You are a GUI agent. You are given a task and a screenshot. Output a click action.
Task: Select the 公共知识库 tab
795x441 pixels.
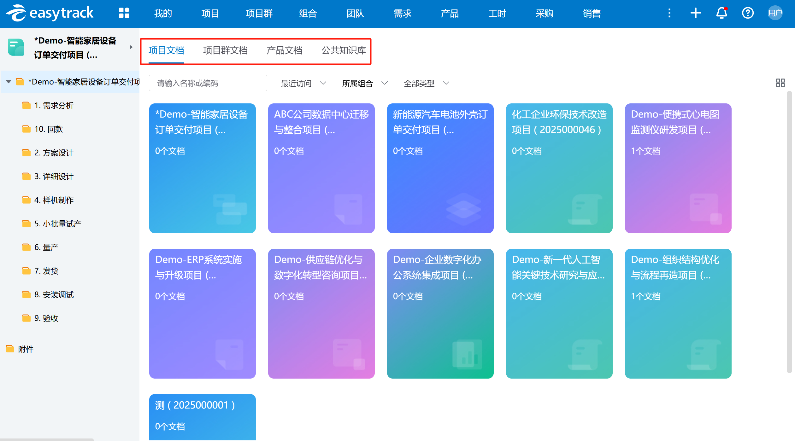(x=344, y=50)
